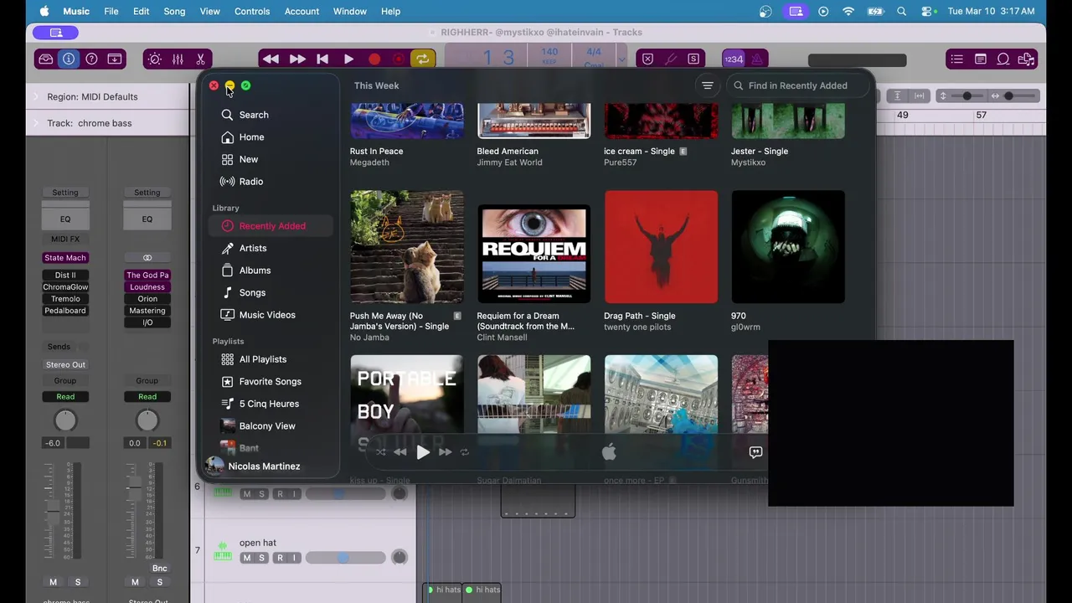Open the View menu
The width and height of the screenshot is (1072, 603).
[x=209, y=11]
